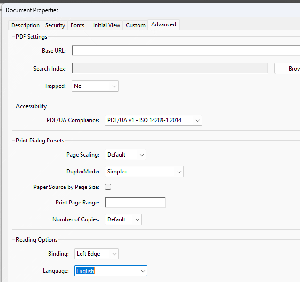Open the PDF/UA Compliance dropdown
The image size is (300, 282).
click(x=153, y=120)
